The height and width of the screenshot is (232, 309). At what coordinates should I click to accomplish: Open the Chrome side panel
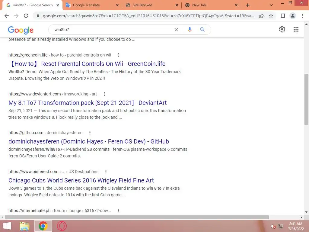tap(283, 16)
